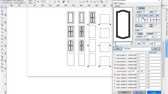This screenshot has width=168, height=94.
Task: Uncheck the inner contour 2 checkbox
Action: 115,65
